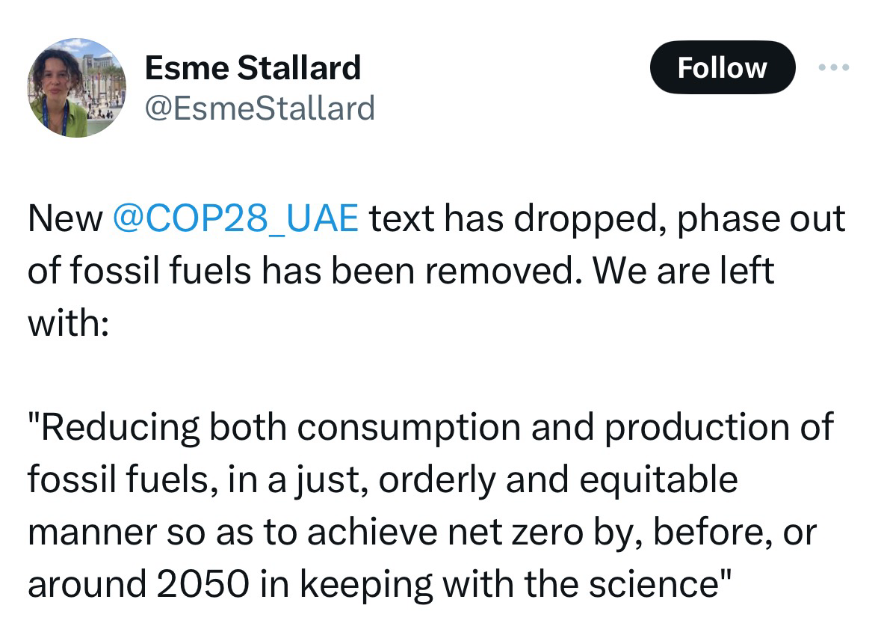Click the word "with:" before the quote
Image resolution: width=881 pixels, height=638 pixels.
tap(69, 322)
